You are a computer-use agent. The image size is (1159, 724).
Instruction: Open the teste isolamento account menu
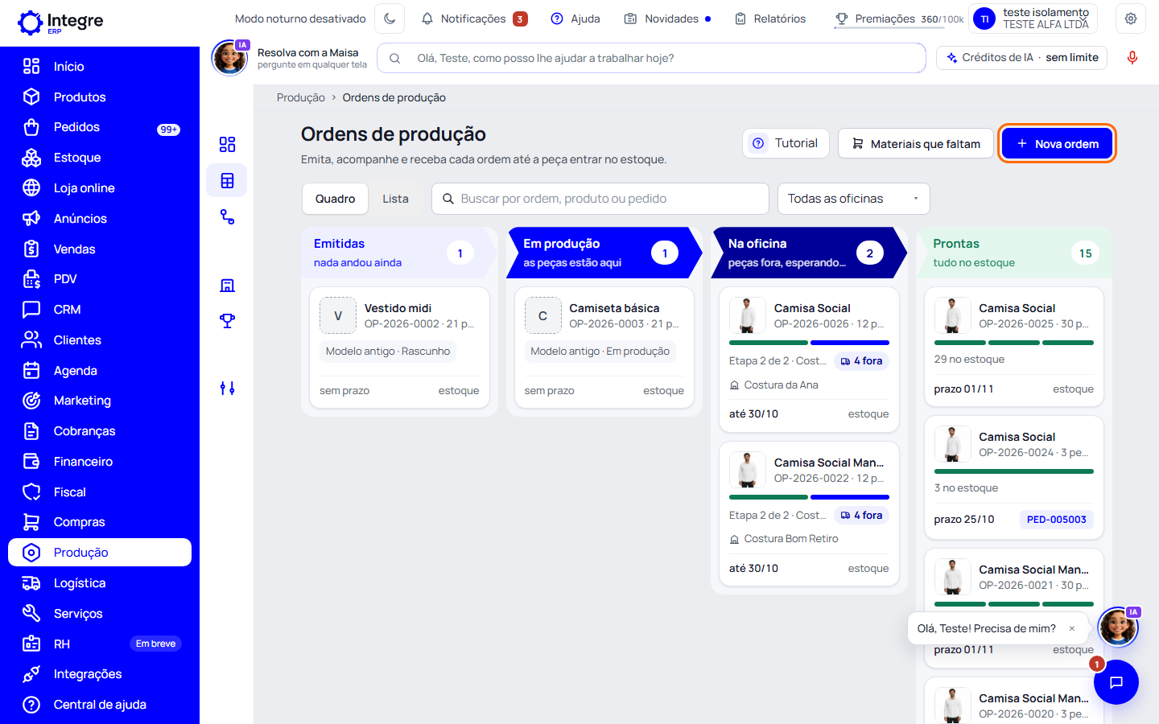pos(1034,19)
